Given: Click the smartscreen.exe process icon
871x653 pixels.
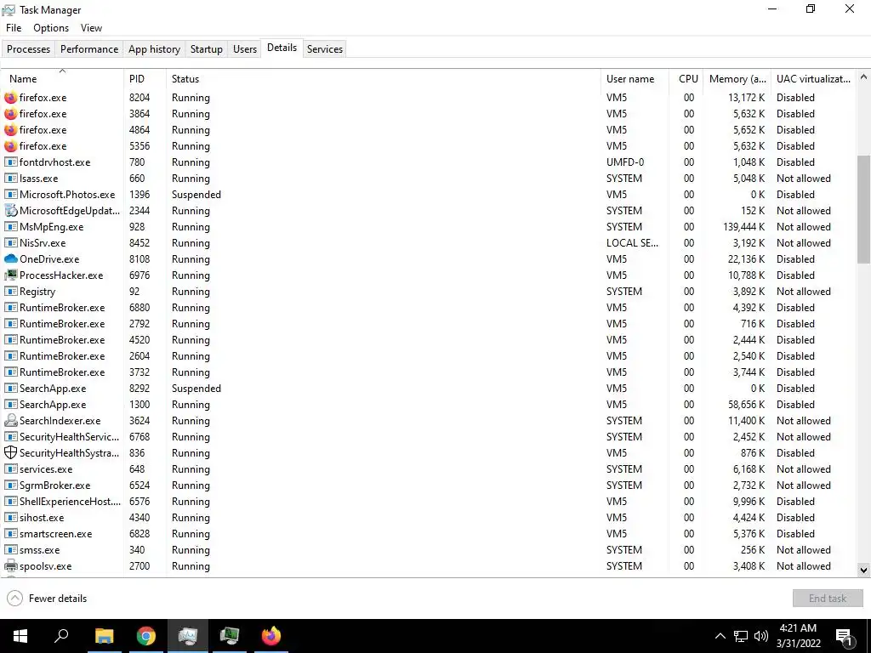Looking at the screenshot, I should point(10,534).
